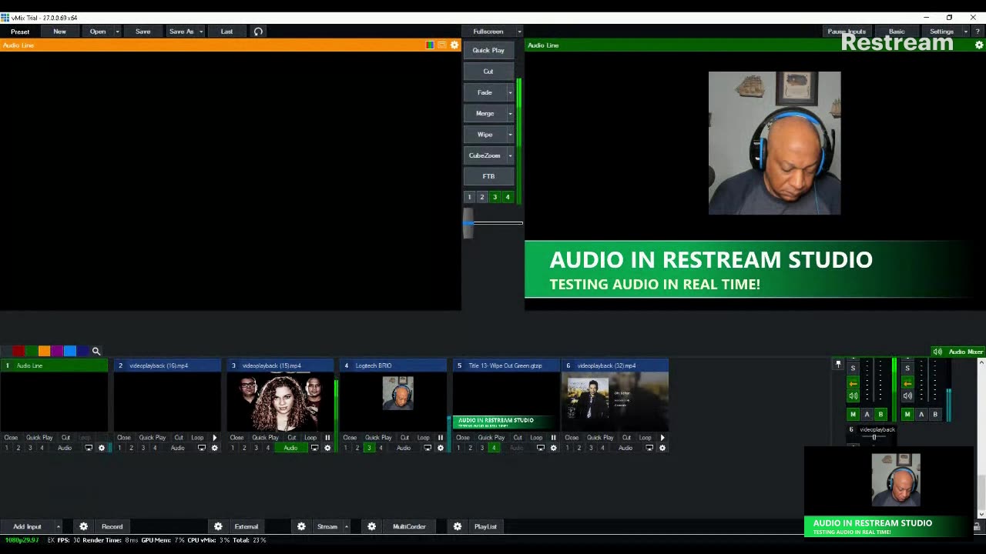Expand the Open preset dropdown arrow
This screenshot has height=554, width=986.
click(117, 32)
